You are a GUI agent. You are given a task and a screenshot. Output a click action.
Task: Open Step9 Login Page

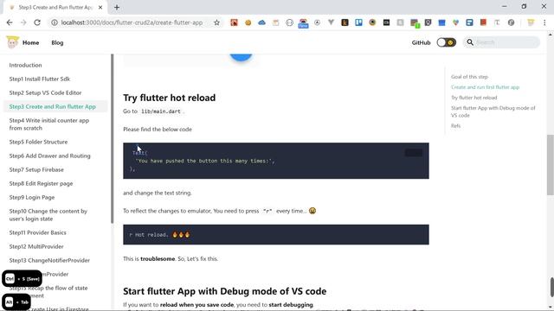[32, 198]
